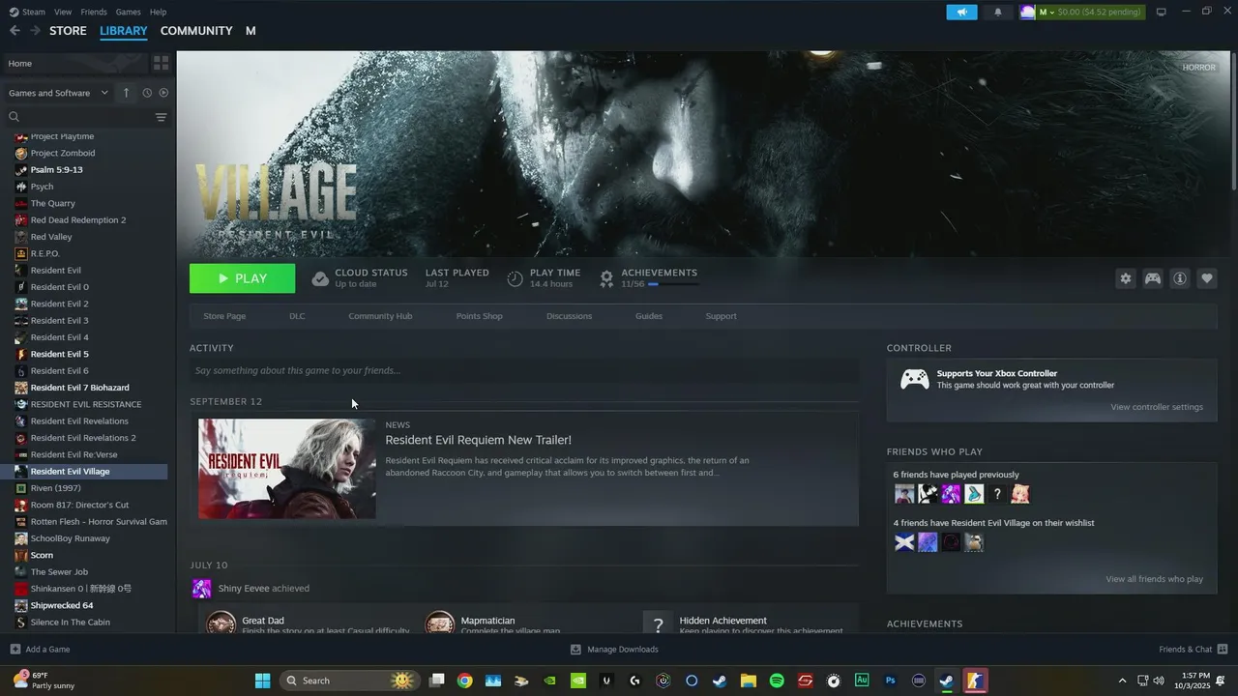Click the green PLAY button

pyautogui.click(x=242, y=278)
